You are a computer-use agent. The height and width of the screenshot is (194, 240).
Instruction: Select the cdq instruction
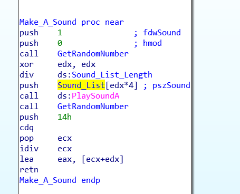tap(26, 128)
